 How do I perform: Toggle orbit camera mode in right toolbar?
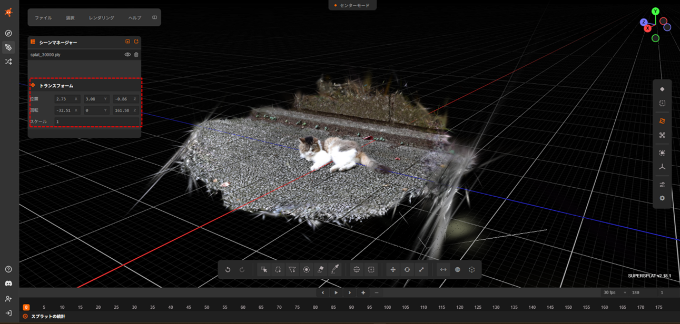click(x=662, y=121)
